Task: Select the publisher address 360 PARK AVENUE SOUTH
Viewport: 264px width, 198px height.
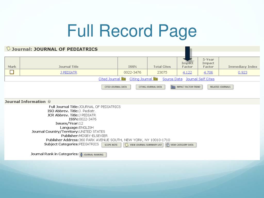Action: [101, 140]
